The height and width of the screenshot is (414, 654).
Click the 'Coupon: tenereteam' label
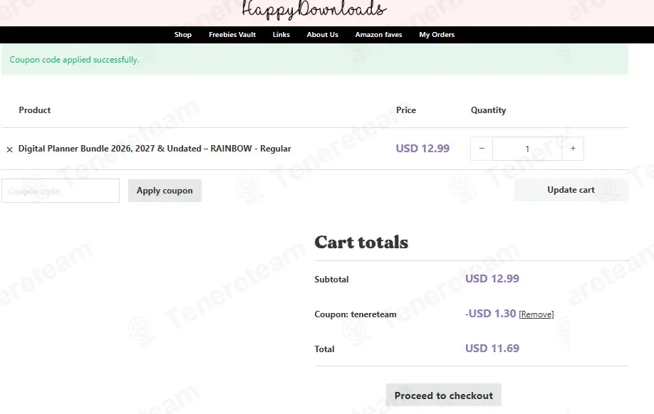click(x=355, y=314)
